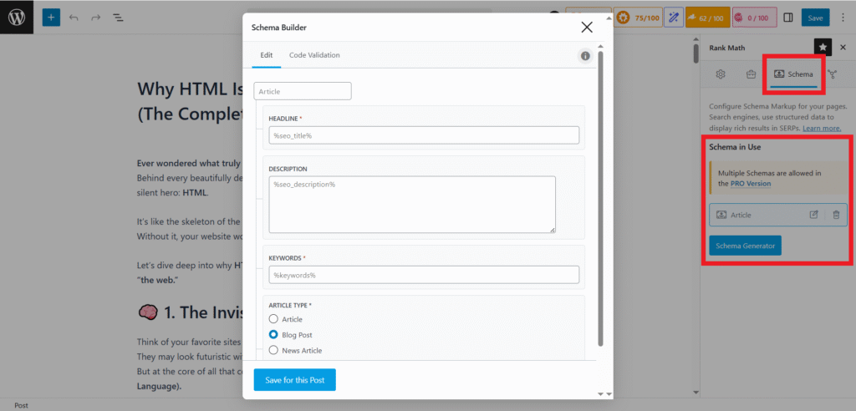This screenshot has width=856, height=411.
Task: Select the Article radio button
Action: point(273,319)
